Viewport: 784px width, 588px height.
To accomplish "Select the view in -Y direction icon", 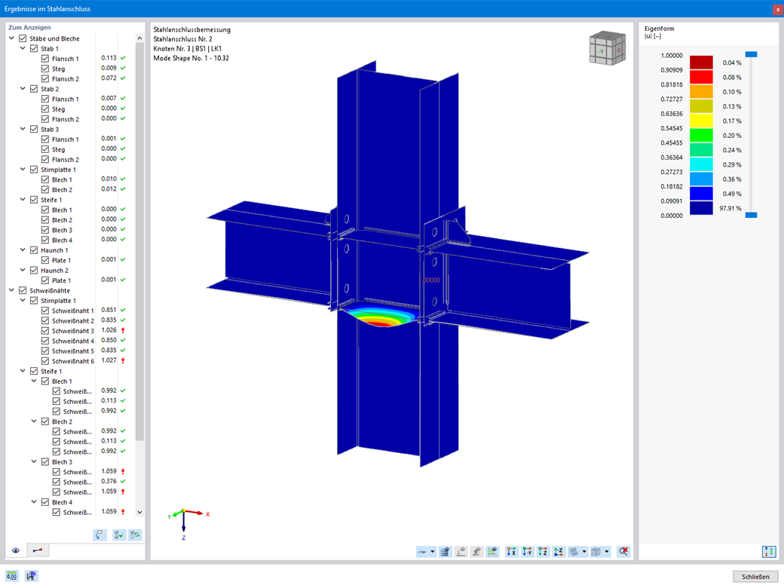I will [527, 551].
